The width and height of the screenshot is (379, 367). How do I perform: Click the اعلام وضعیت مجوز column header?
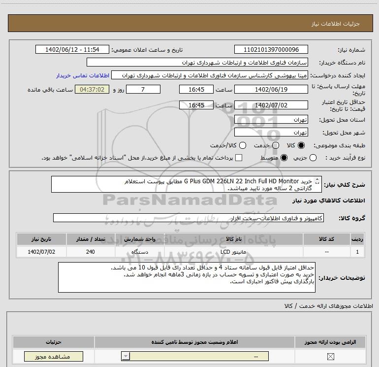194,342
